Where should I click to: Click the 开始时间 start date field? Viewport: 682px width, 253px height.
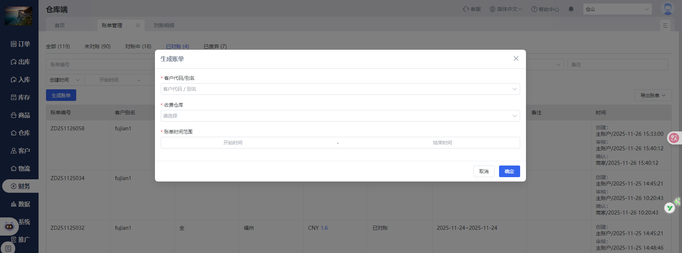coord(233,143)
